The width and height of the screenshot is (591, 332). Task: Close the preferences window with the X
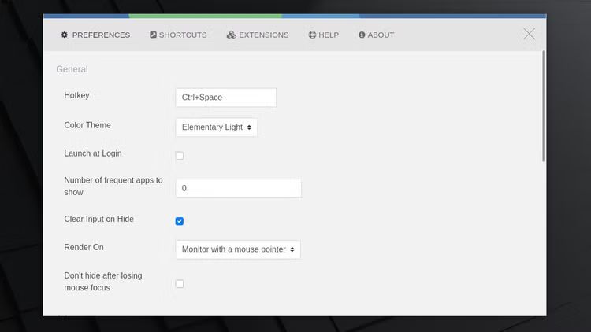coord(529,34)
